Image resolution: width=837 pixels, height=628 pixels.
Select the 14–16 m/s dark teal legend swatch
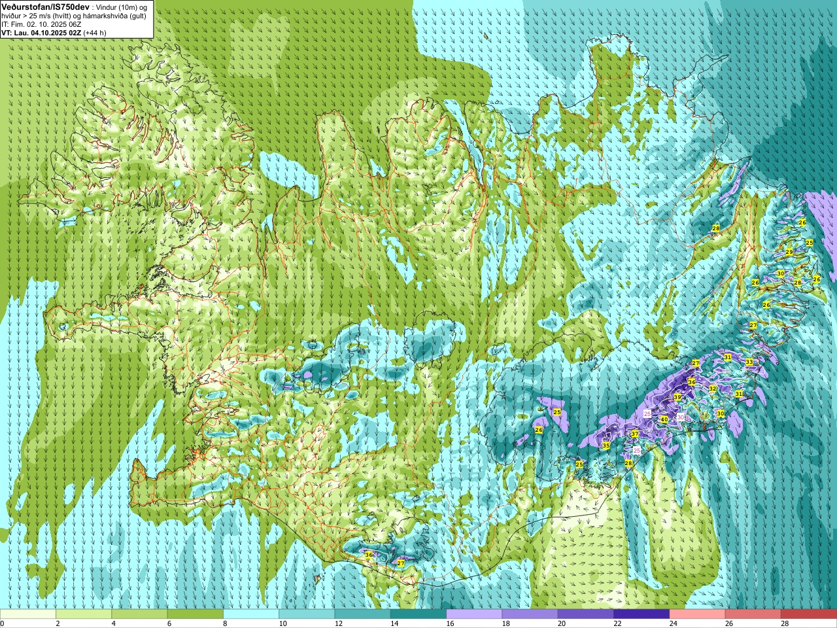418,614
